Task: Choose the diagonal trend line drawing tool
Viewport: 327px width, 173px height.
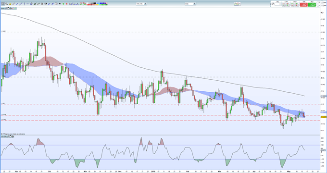Action: (21, 4)
